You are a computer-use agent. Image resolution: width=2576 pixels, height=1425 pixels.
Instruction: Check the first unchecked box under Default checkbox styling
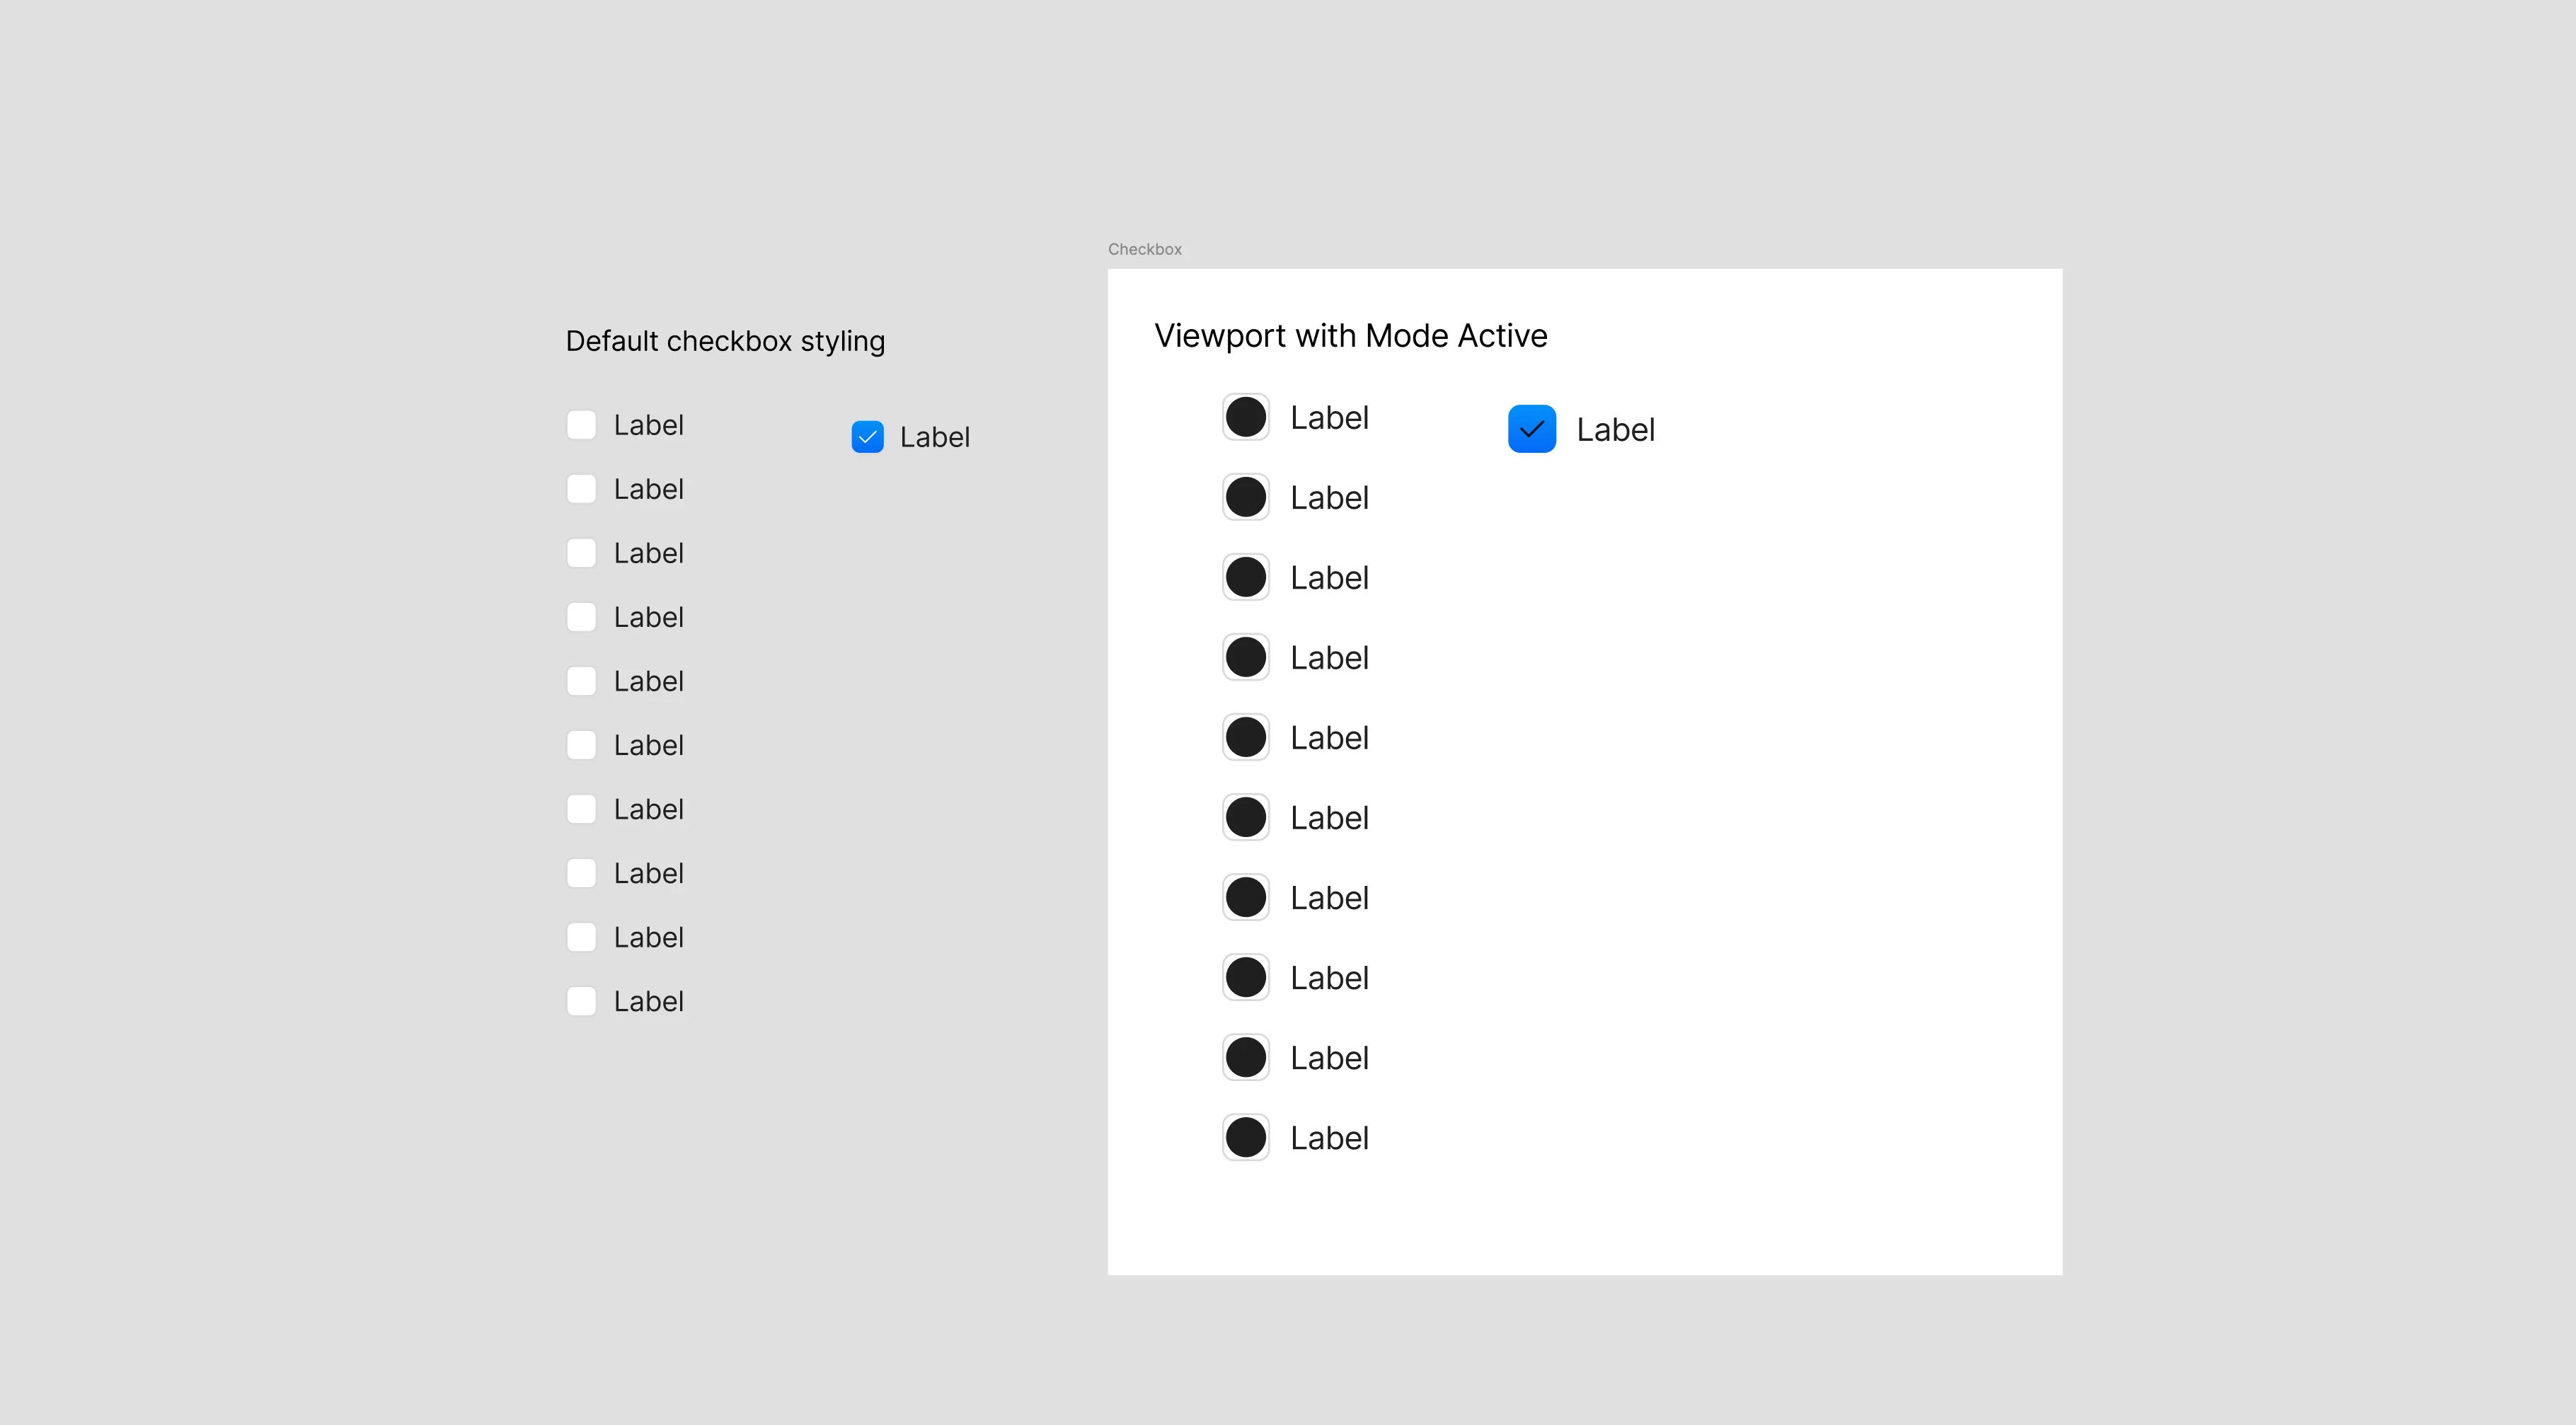tap(581, 425)
